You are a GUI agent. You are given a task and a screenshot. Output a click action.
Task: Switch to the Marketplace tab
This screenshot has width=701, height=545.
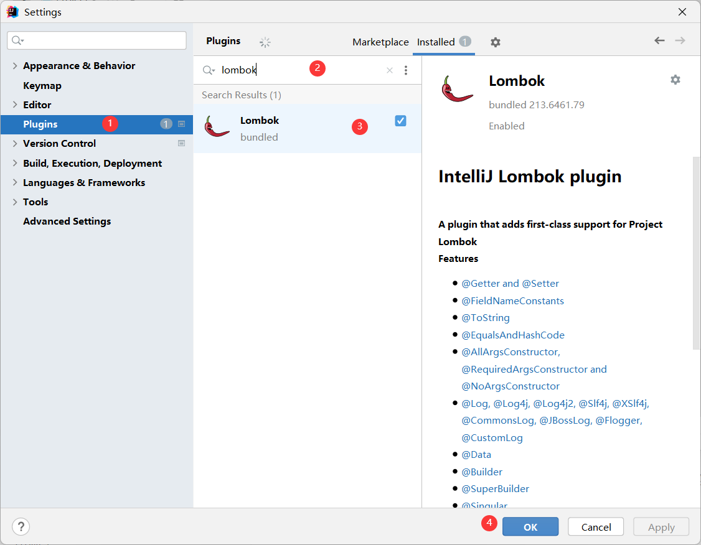(380, 42)
